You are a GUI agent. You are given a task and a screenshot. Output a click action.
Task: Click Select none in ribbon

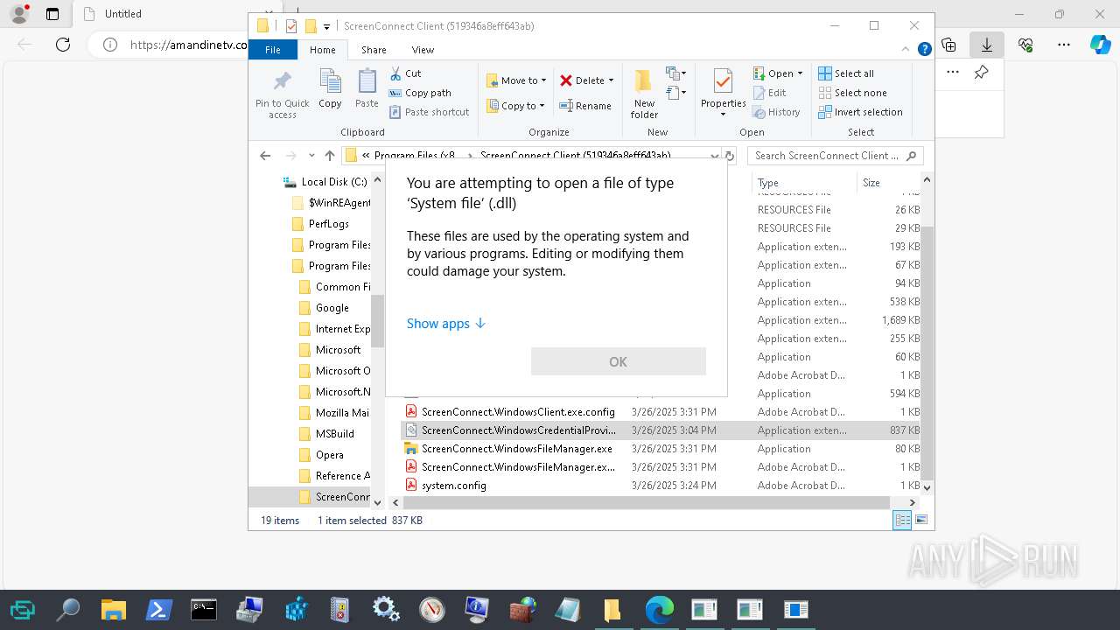pos(852,93)
